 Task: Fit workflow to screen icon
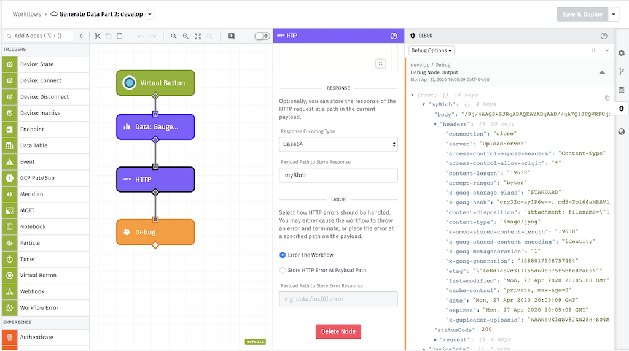[x=198, y=36]
